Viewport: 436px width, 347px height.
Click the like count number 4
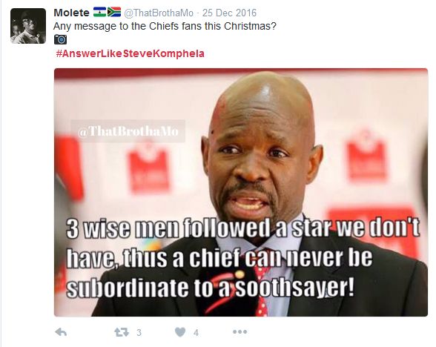tap(196, 332)
